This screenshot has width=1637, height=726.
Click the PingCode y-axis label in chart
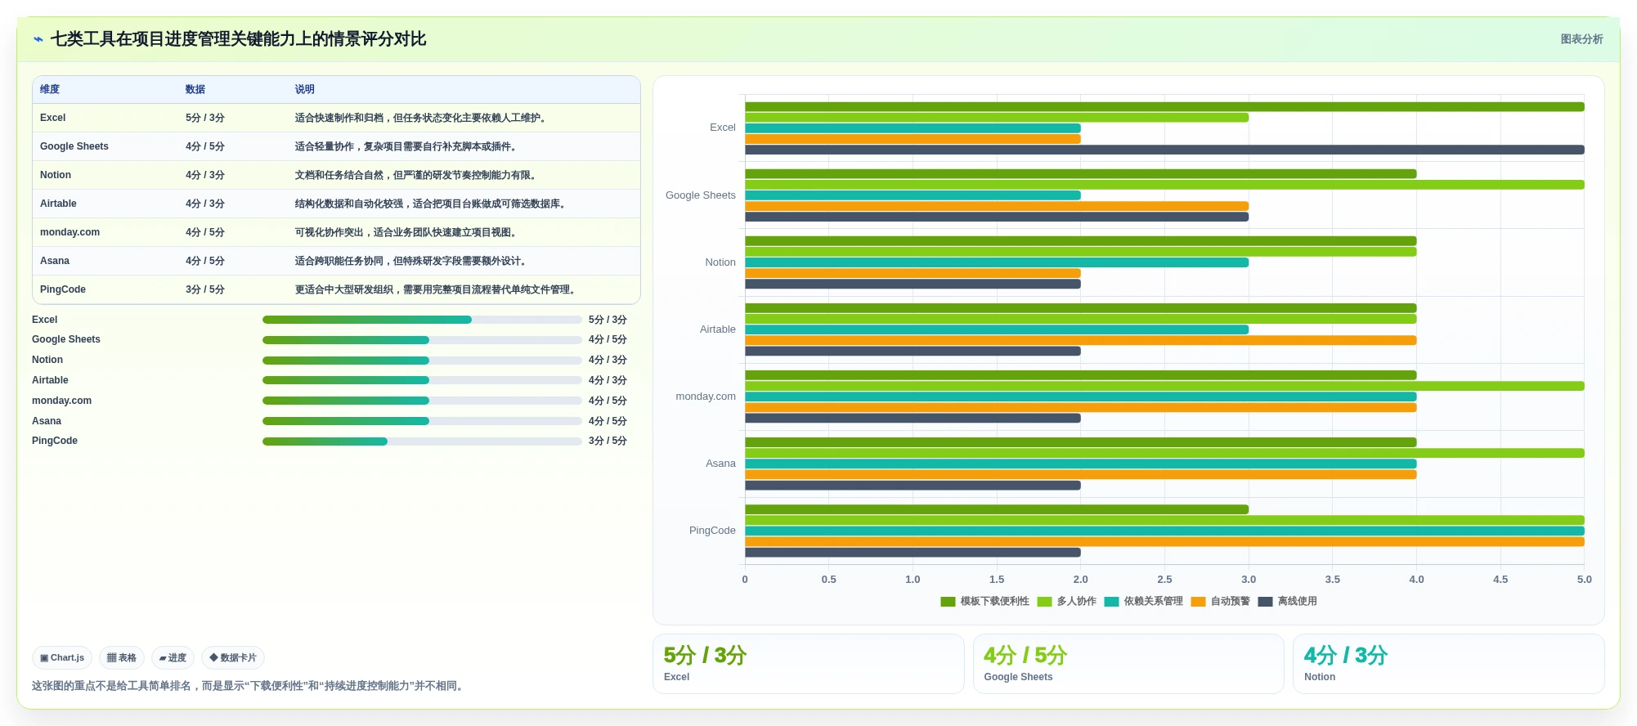(712, 531)
